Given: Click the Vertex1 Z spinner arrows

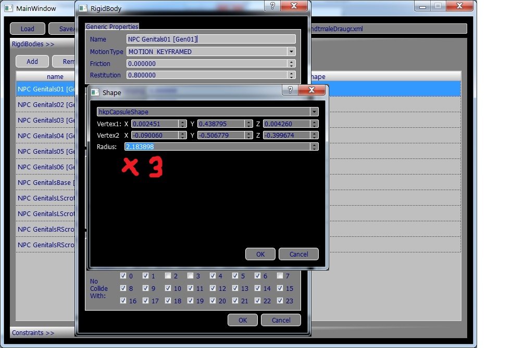Looking at the screenshot, I should (x=314, y=124).
